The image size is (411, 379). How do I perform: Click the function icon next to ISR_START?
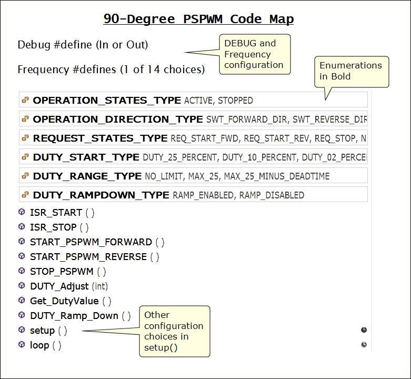point(22,212)
